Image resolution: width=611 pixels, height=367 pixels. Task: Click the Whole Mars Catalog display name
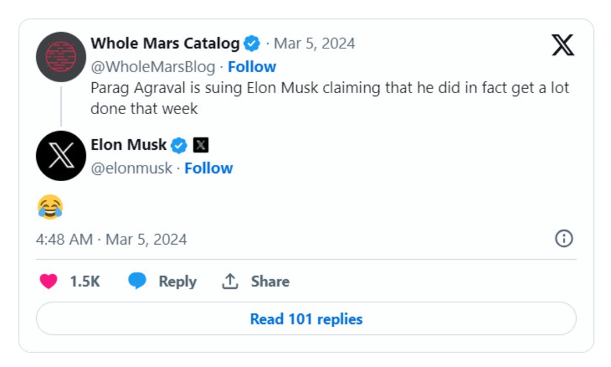(x=165, y=44)
